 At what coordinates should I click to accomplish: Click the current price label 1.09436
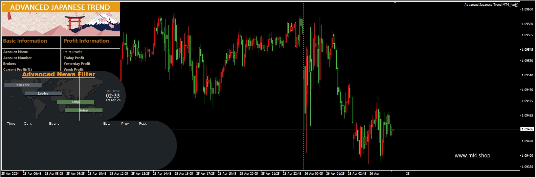pos(527,129)
